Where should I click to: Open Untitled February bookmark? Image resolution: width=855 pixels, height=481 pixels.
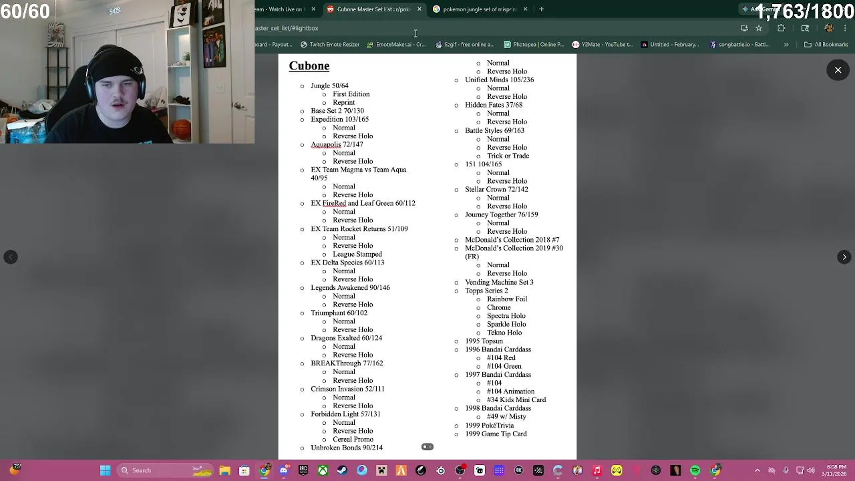[669, 45]
